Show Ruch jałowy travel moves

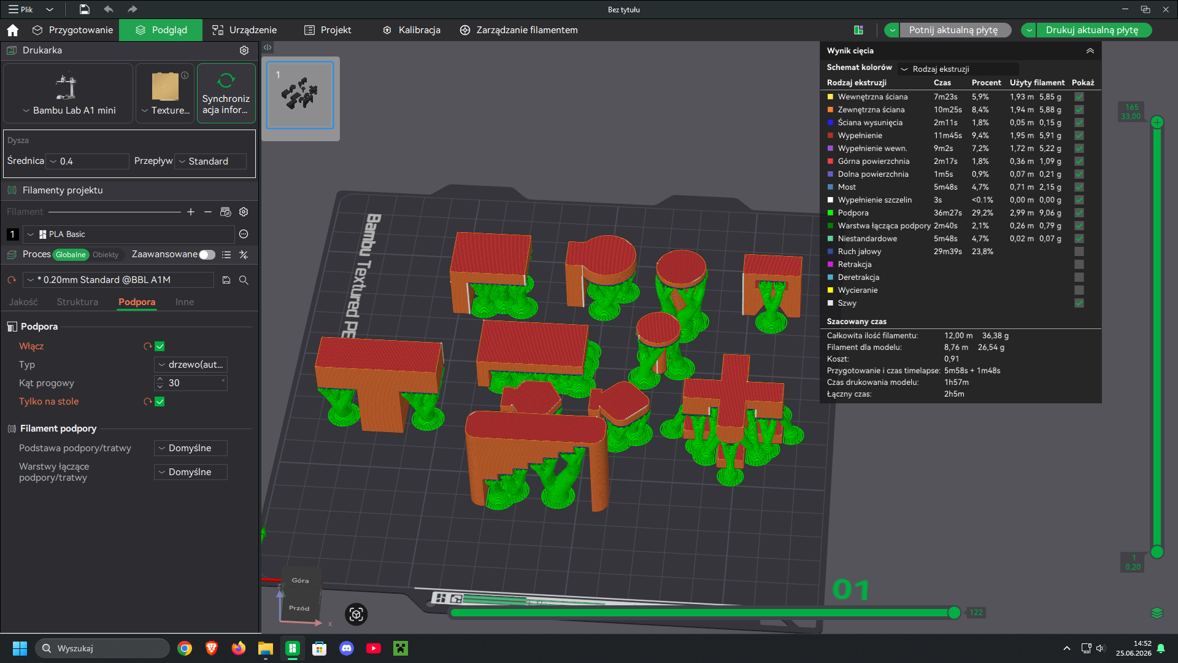pos(1079,252)
